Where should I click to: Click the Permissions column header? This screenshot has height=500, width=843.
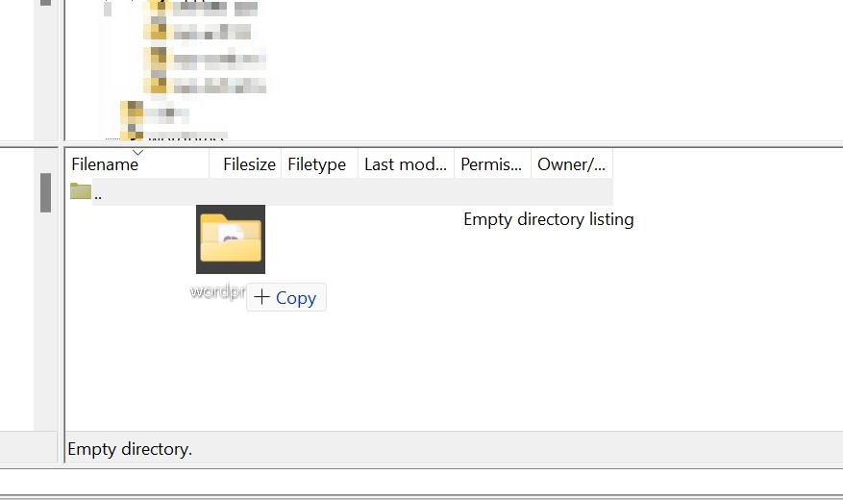click(491, 164)
